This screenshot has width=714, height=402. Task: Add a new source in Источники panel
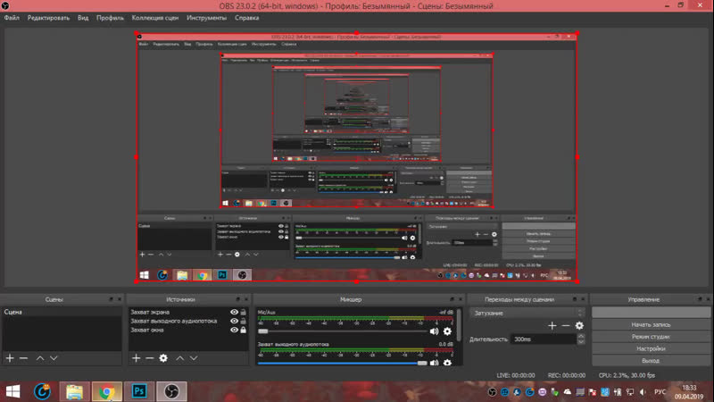tap(137, 358)
